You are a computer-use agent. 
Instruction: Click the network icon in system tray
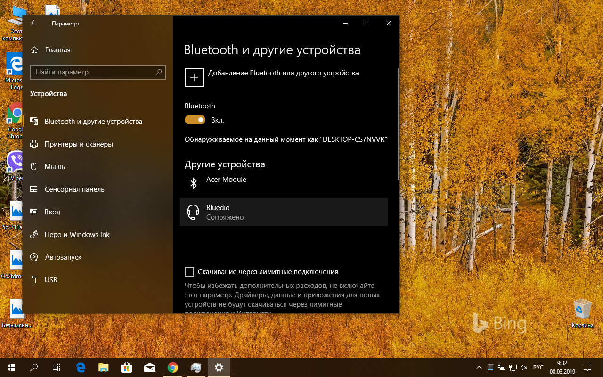pyautogui.click(x=513, y=368)
